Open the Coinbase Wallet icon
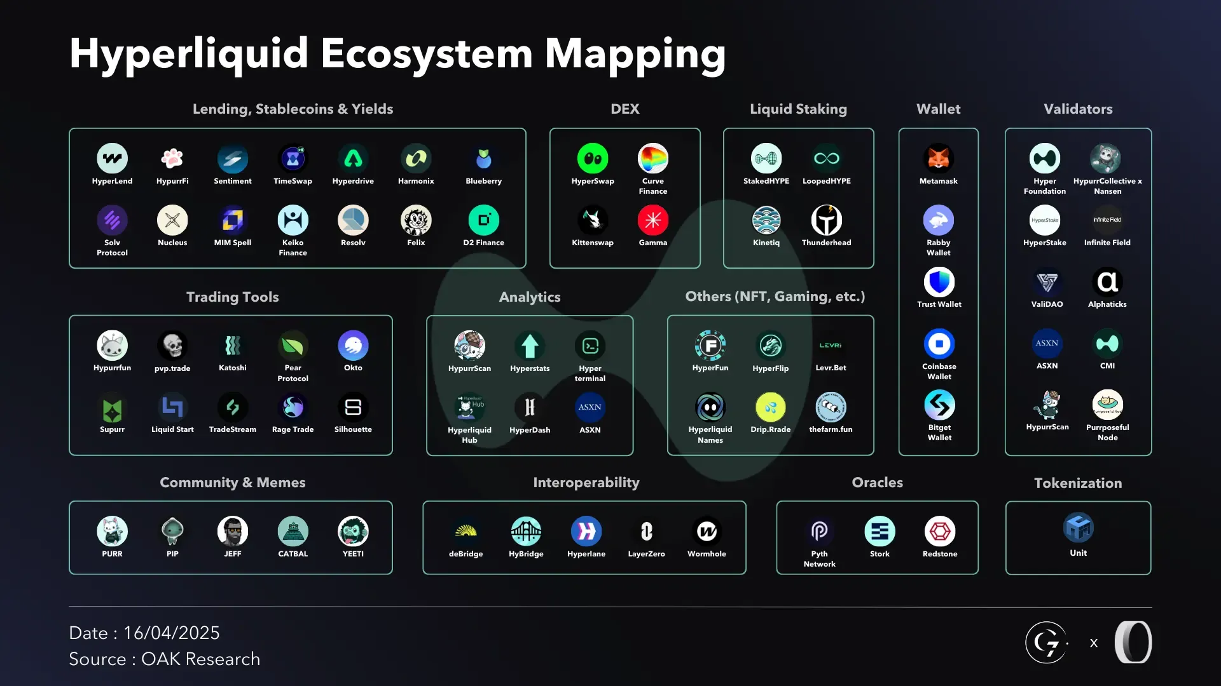Image resolution: width=1221 pixels, height=686 pixels. pos(939,344)
